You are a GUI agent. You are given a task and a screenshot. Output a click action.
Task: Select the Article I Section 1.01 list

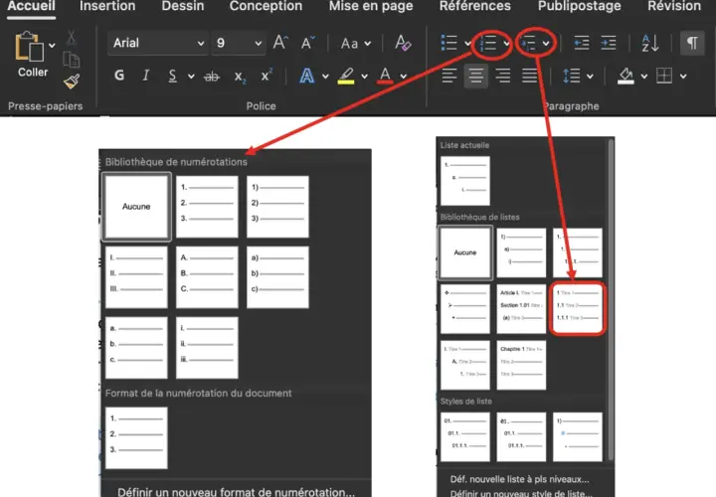click(521, 308)
